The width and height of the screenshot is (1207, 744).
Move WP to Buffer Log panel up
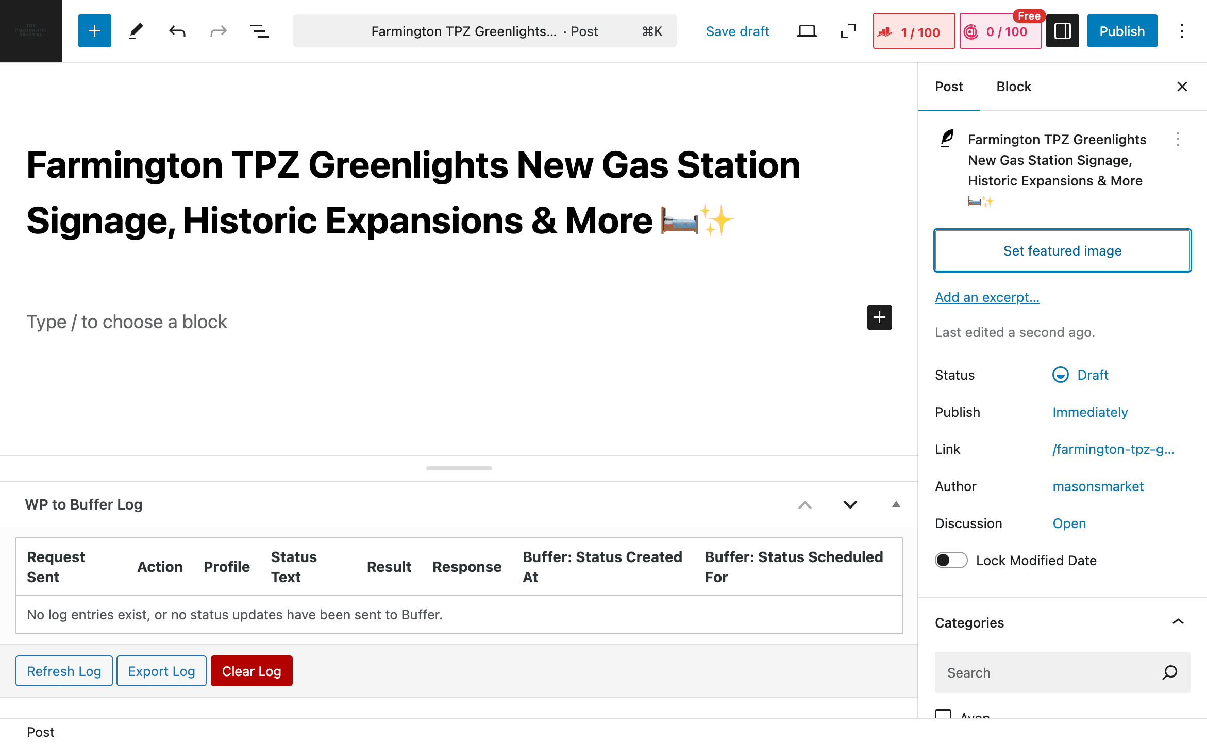[x=805, y=504]
